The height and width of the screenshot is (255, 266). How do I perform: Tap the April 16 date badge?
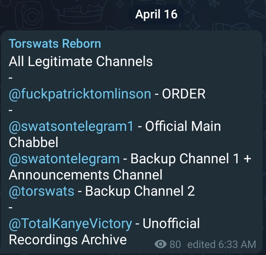[x=156, y=14]
